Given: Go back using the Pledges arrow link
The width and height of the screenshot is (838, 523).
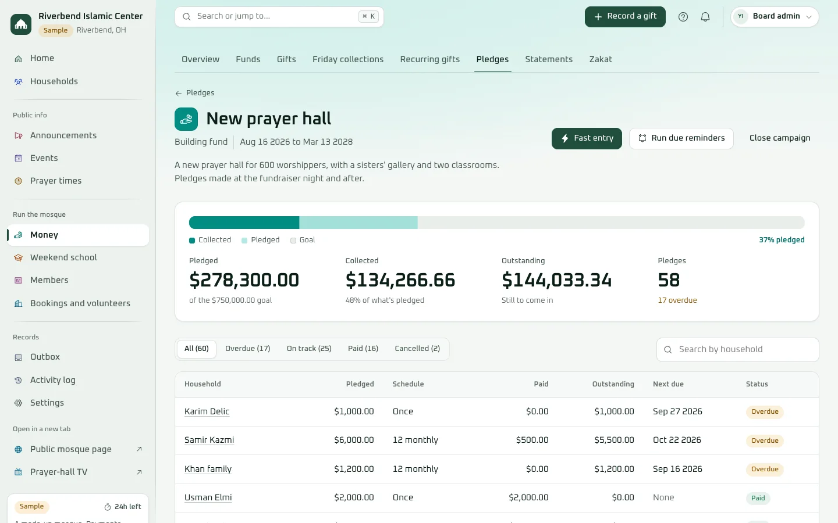Looking at the screenshot, I should (194, 93).
